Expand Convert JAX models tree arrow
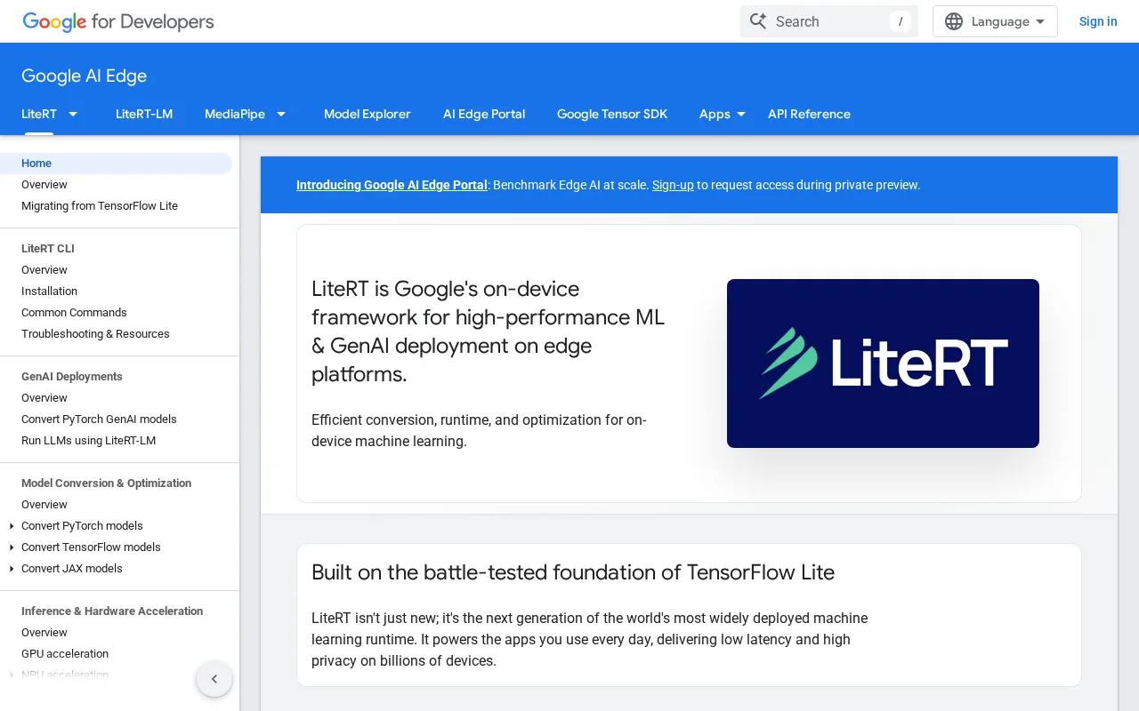Screen dimensions: 1139x711 point(12,569)
